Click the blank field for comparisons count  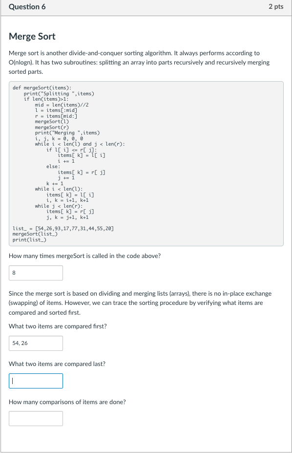tap(35, 418)
